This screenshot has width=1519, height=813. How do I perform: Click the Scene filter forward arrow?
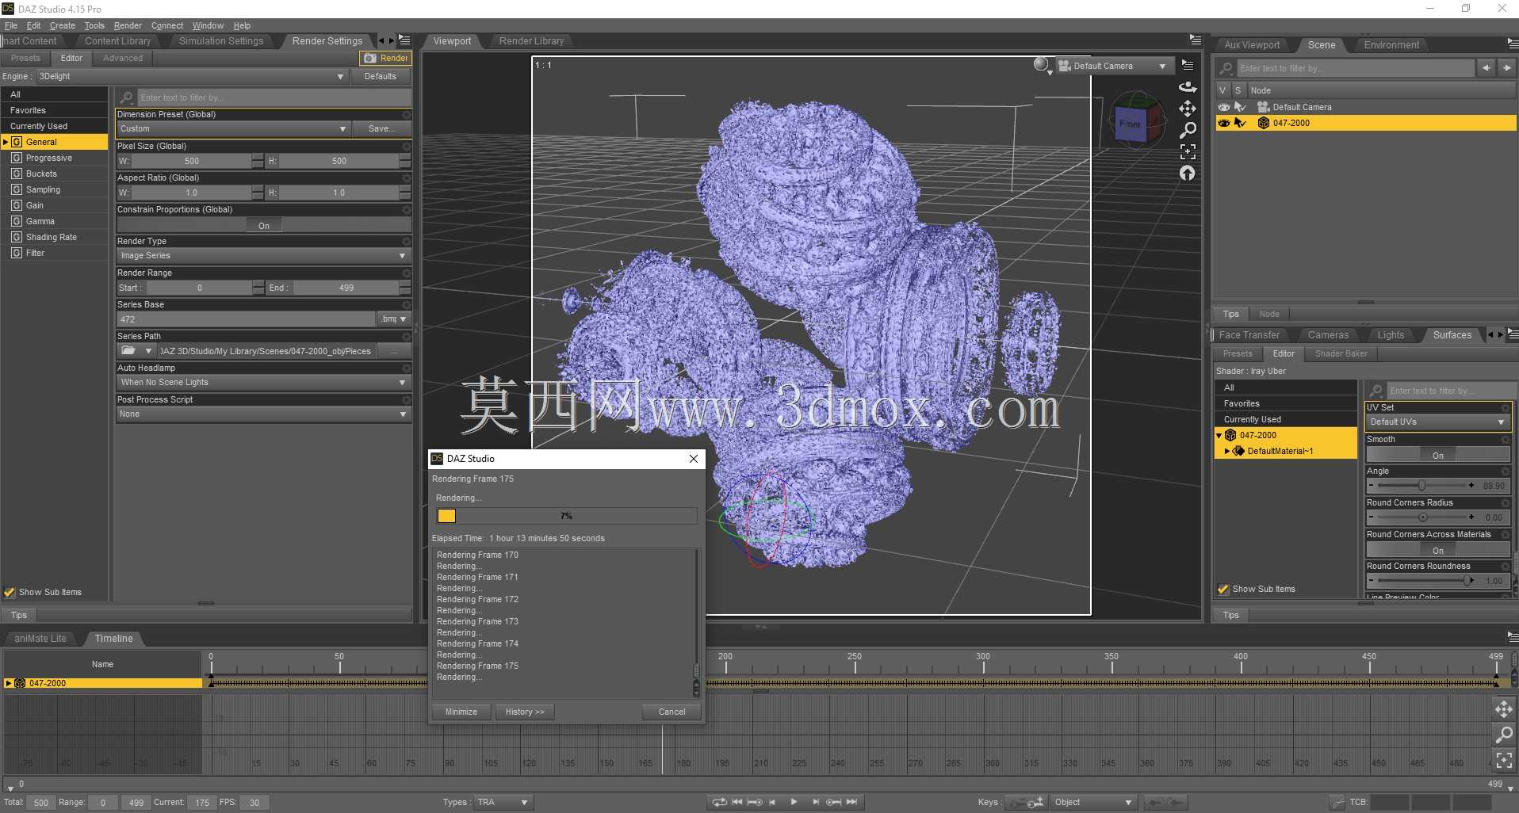pos(1506,68)
